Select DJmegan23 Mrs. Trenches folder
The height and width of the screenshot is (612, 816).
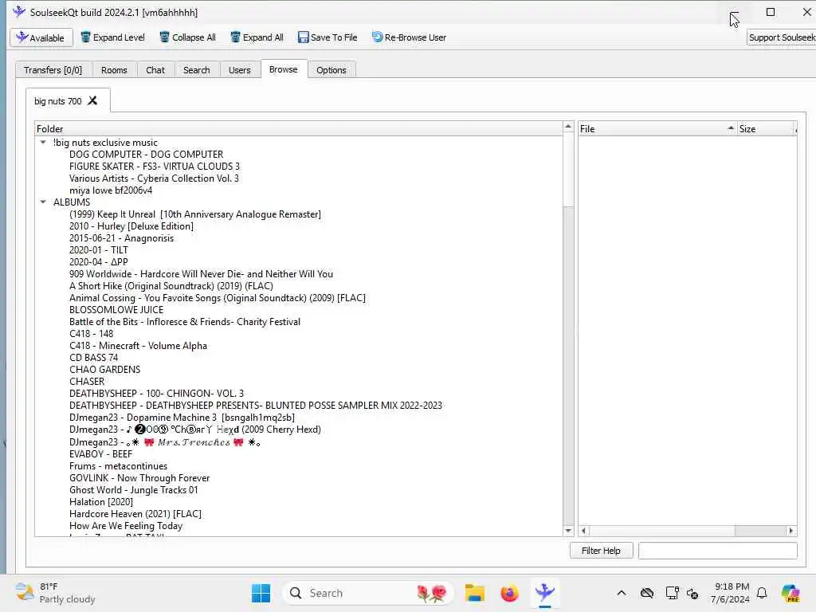(x=165, y=442)
